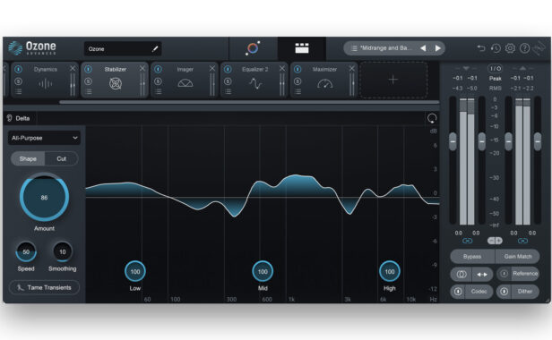Toggle the output gain link icon
This screenshot has height=340, width=552.
point(522,241)
